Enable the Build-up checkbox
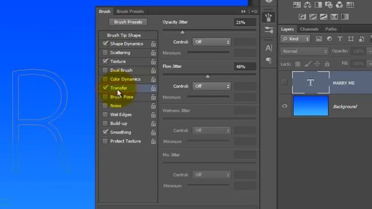This screenshot has height=209, width=372. click(x=105, y=124)
